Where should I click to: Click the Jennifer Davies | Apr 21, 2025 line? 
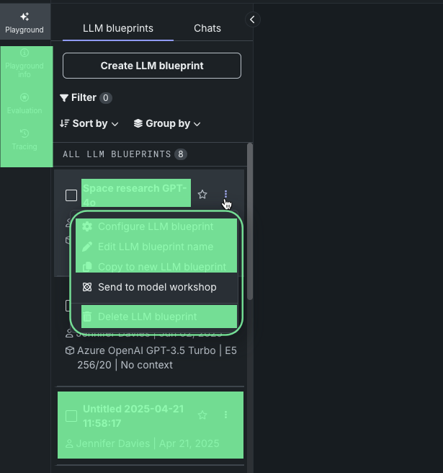143,443
